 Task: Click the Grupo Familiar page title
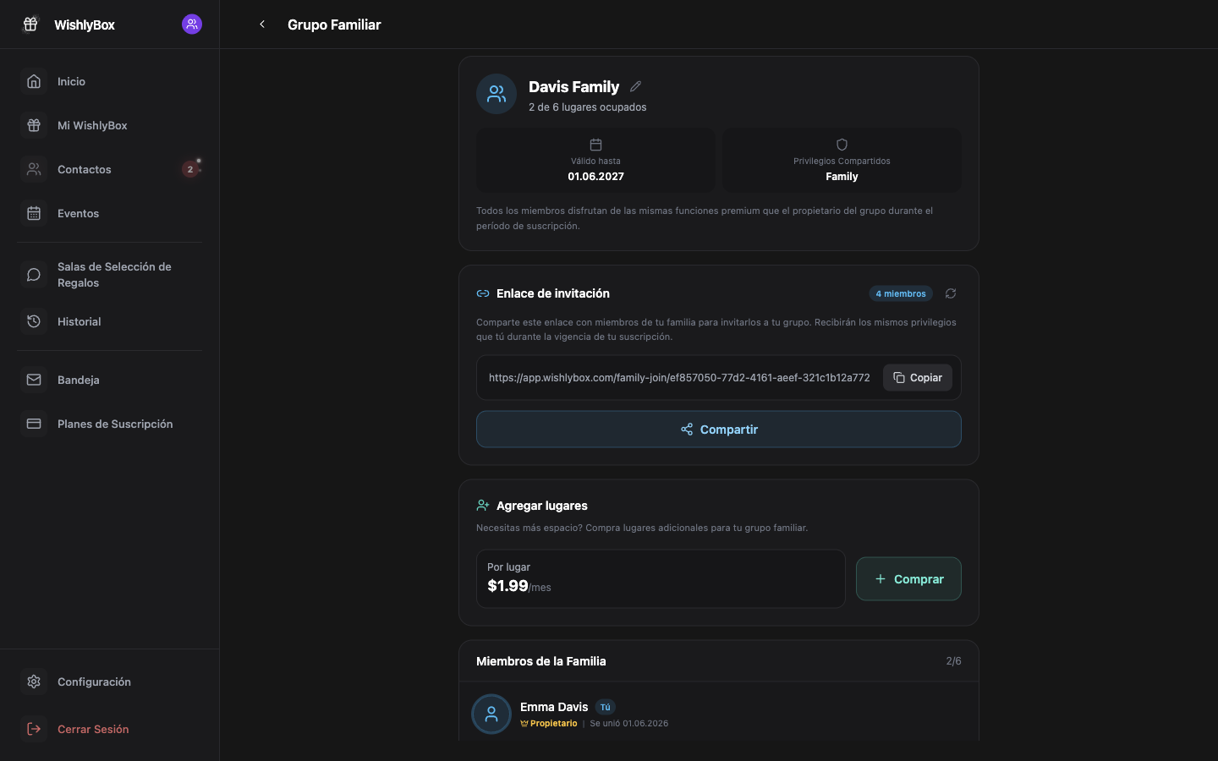click(x=334, y=25)
